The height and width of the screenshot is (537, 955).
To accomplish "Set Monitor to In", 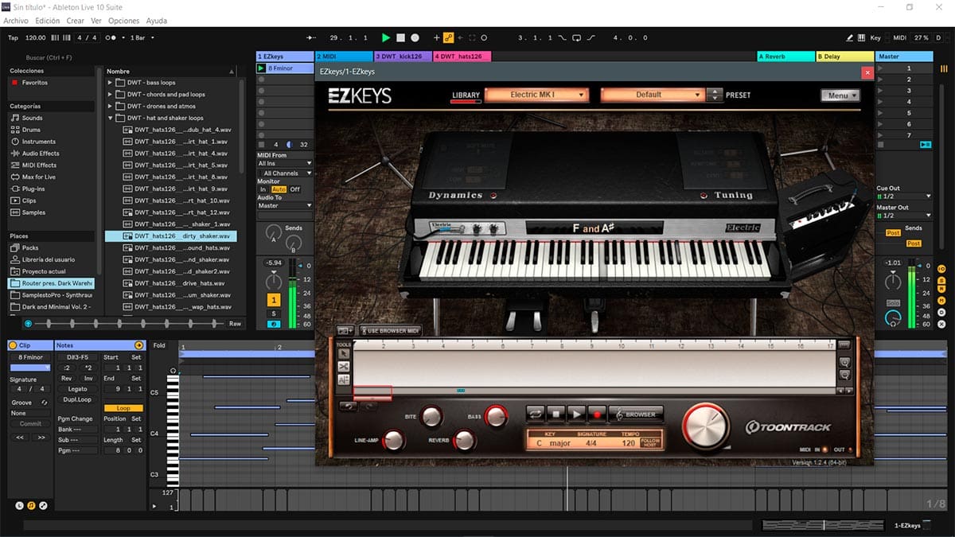I will [263, 189].
